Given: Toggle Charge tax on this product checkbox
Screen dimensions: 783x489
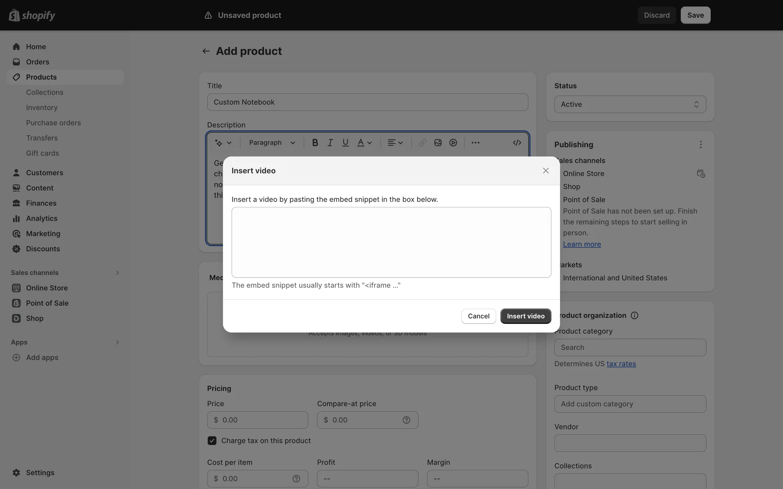Looking at the screenshot, I should pos(212,441).
